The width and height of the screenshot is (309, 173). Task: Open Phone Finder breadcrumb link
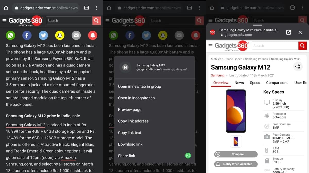(233, 59)
